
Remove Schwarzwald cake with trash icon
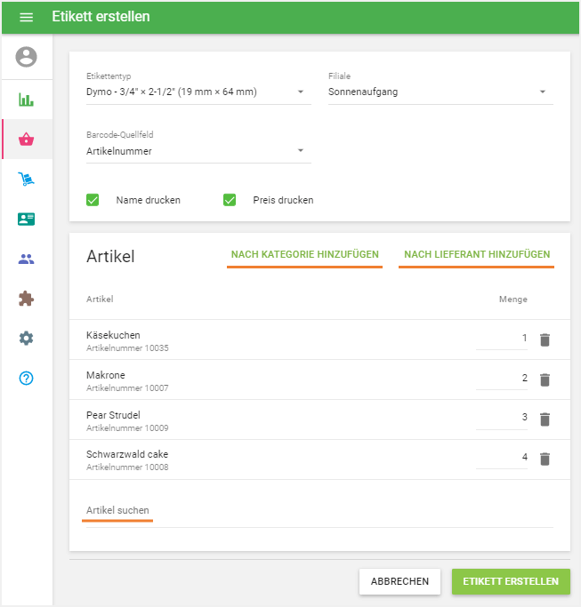[x=545, y=459]
